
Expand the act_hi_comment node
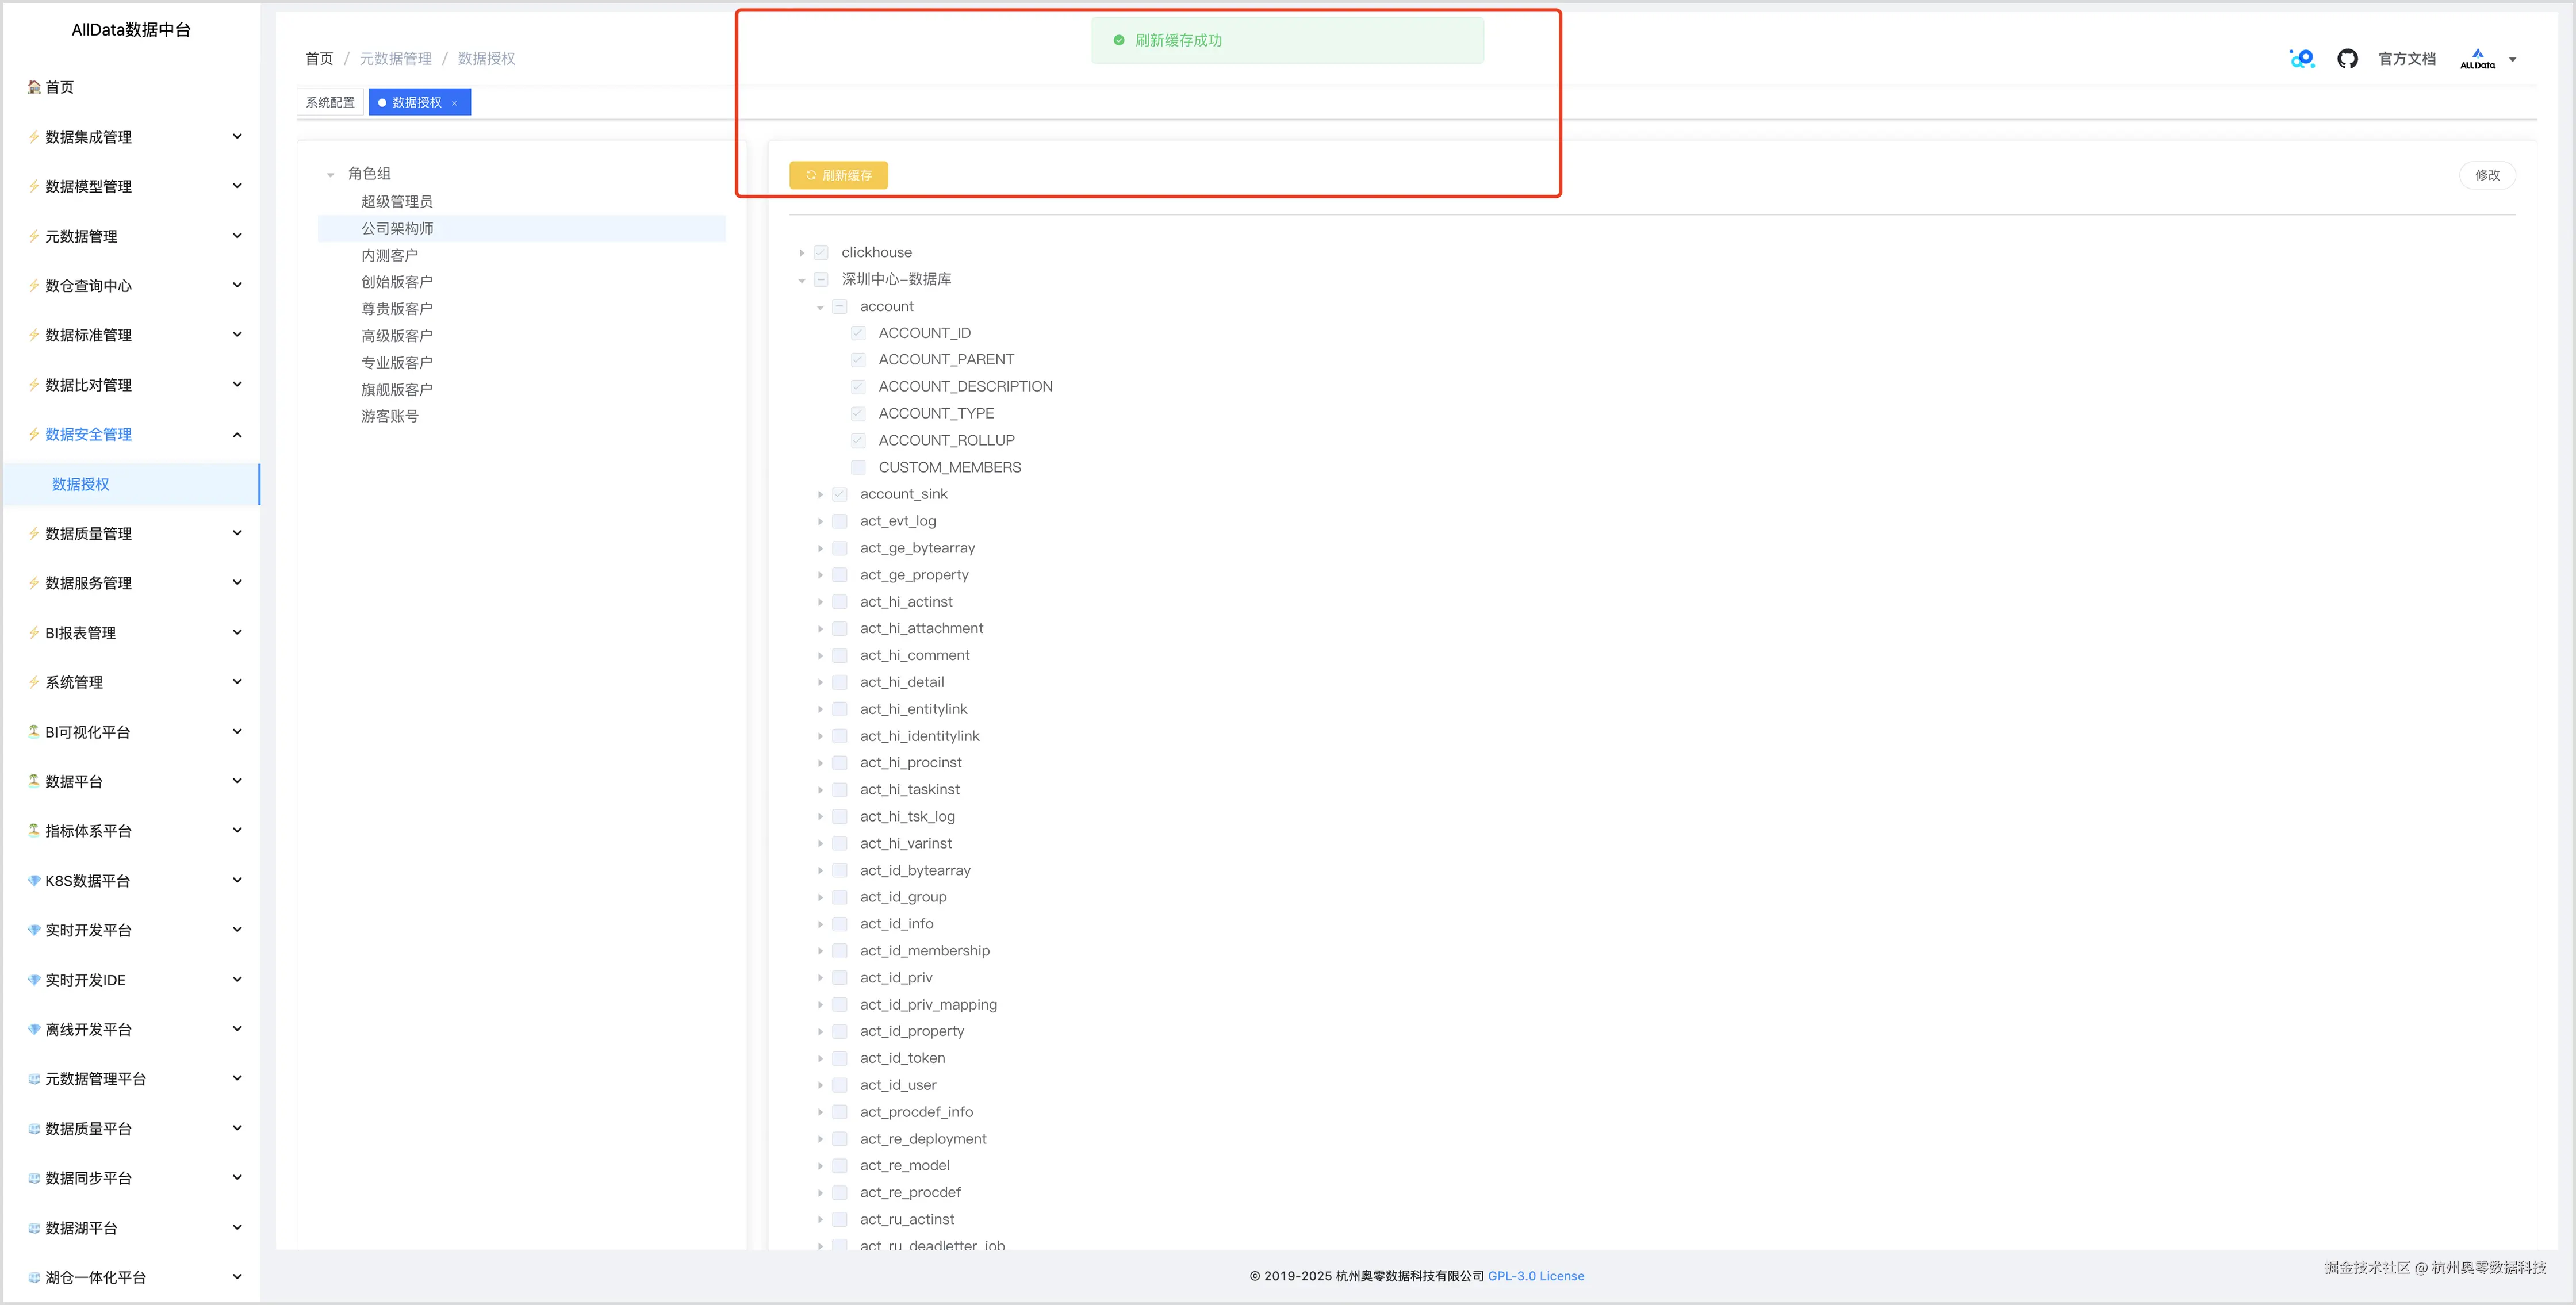[x=820, y=656]
